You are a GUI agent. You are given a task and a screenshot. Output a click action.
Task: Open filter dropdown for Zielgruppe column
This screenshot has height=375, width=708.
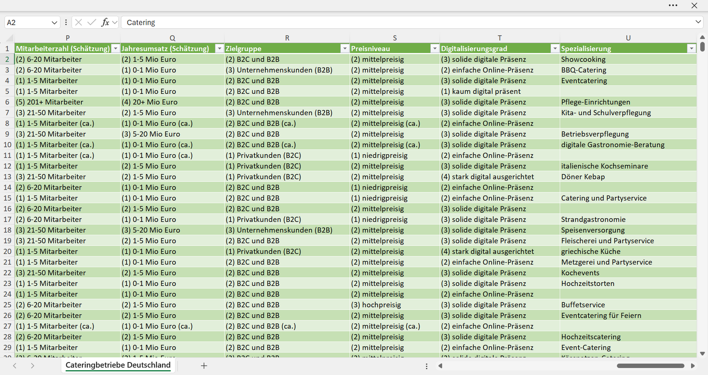pyautogui.click(x=345, y=49)
